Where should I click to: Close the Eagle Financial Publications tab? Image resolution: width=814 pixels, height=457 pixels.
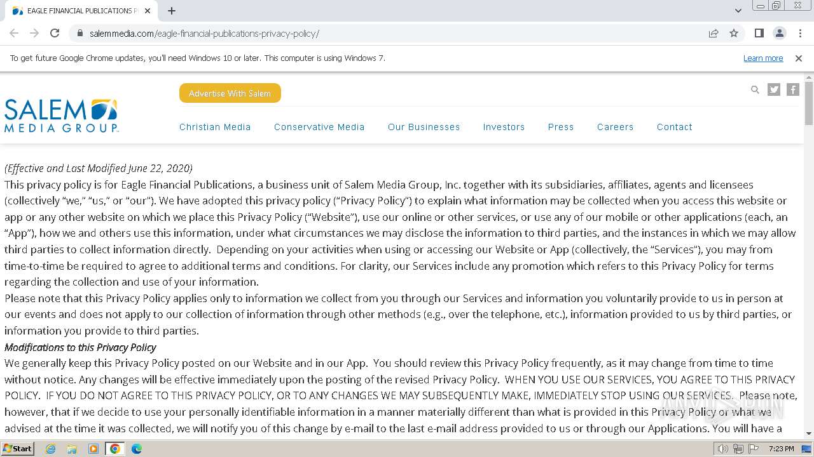[148, 11]
